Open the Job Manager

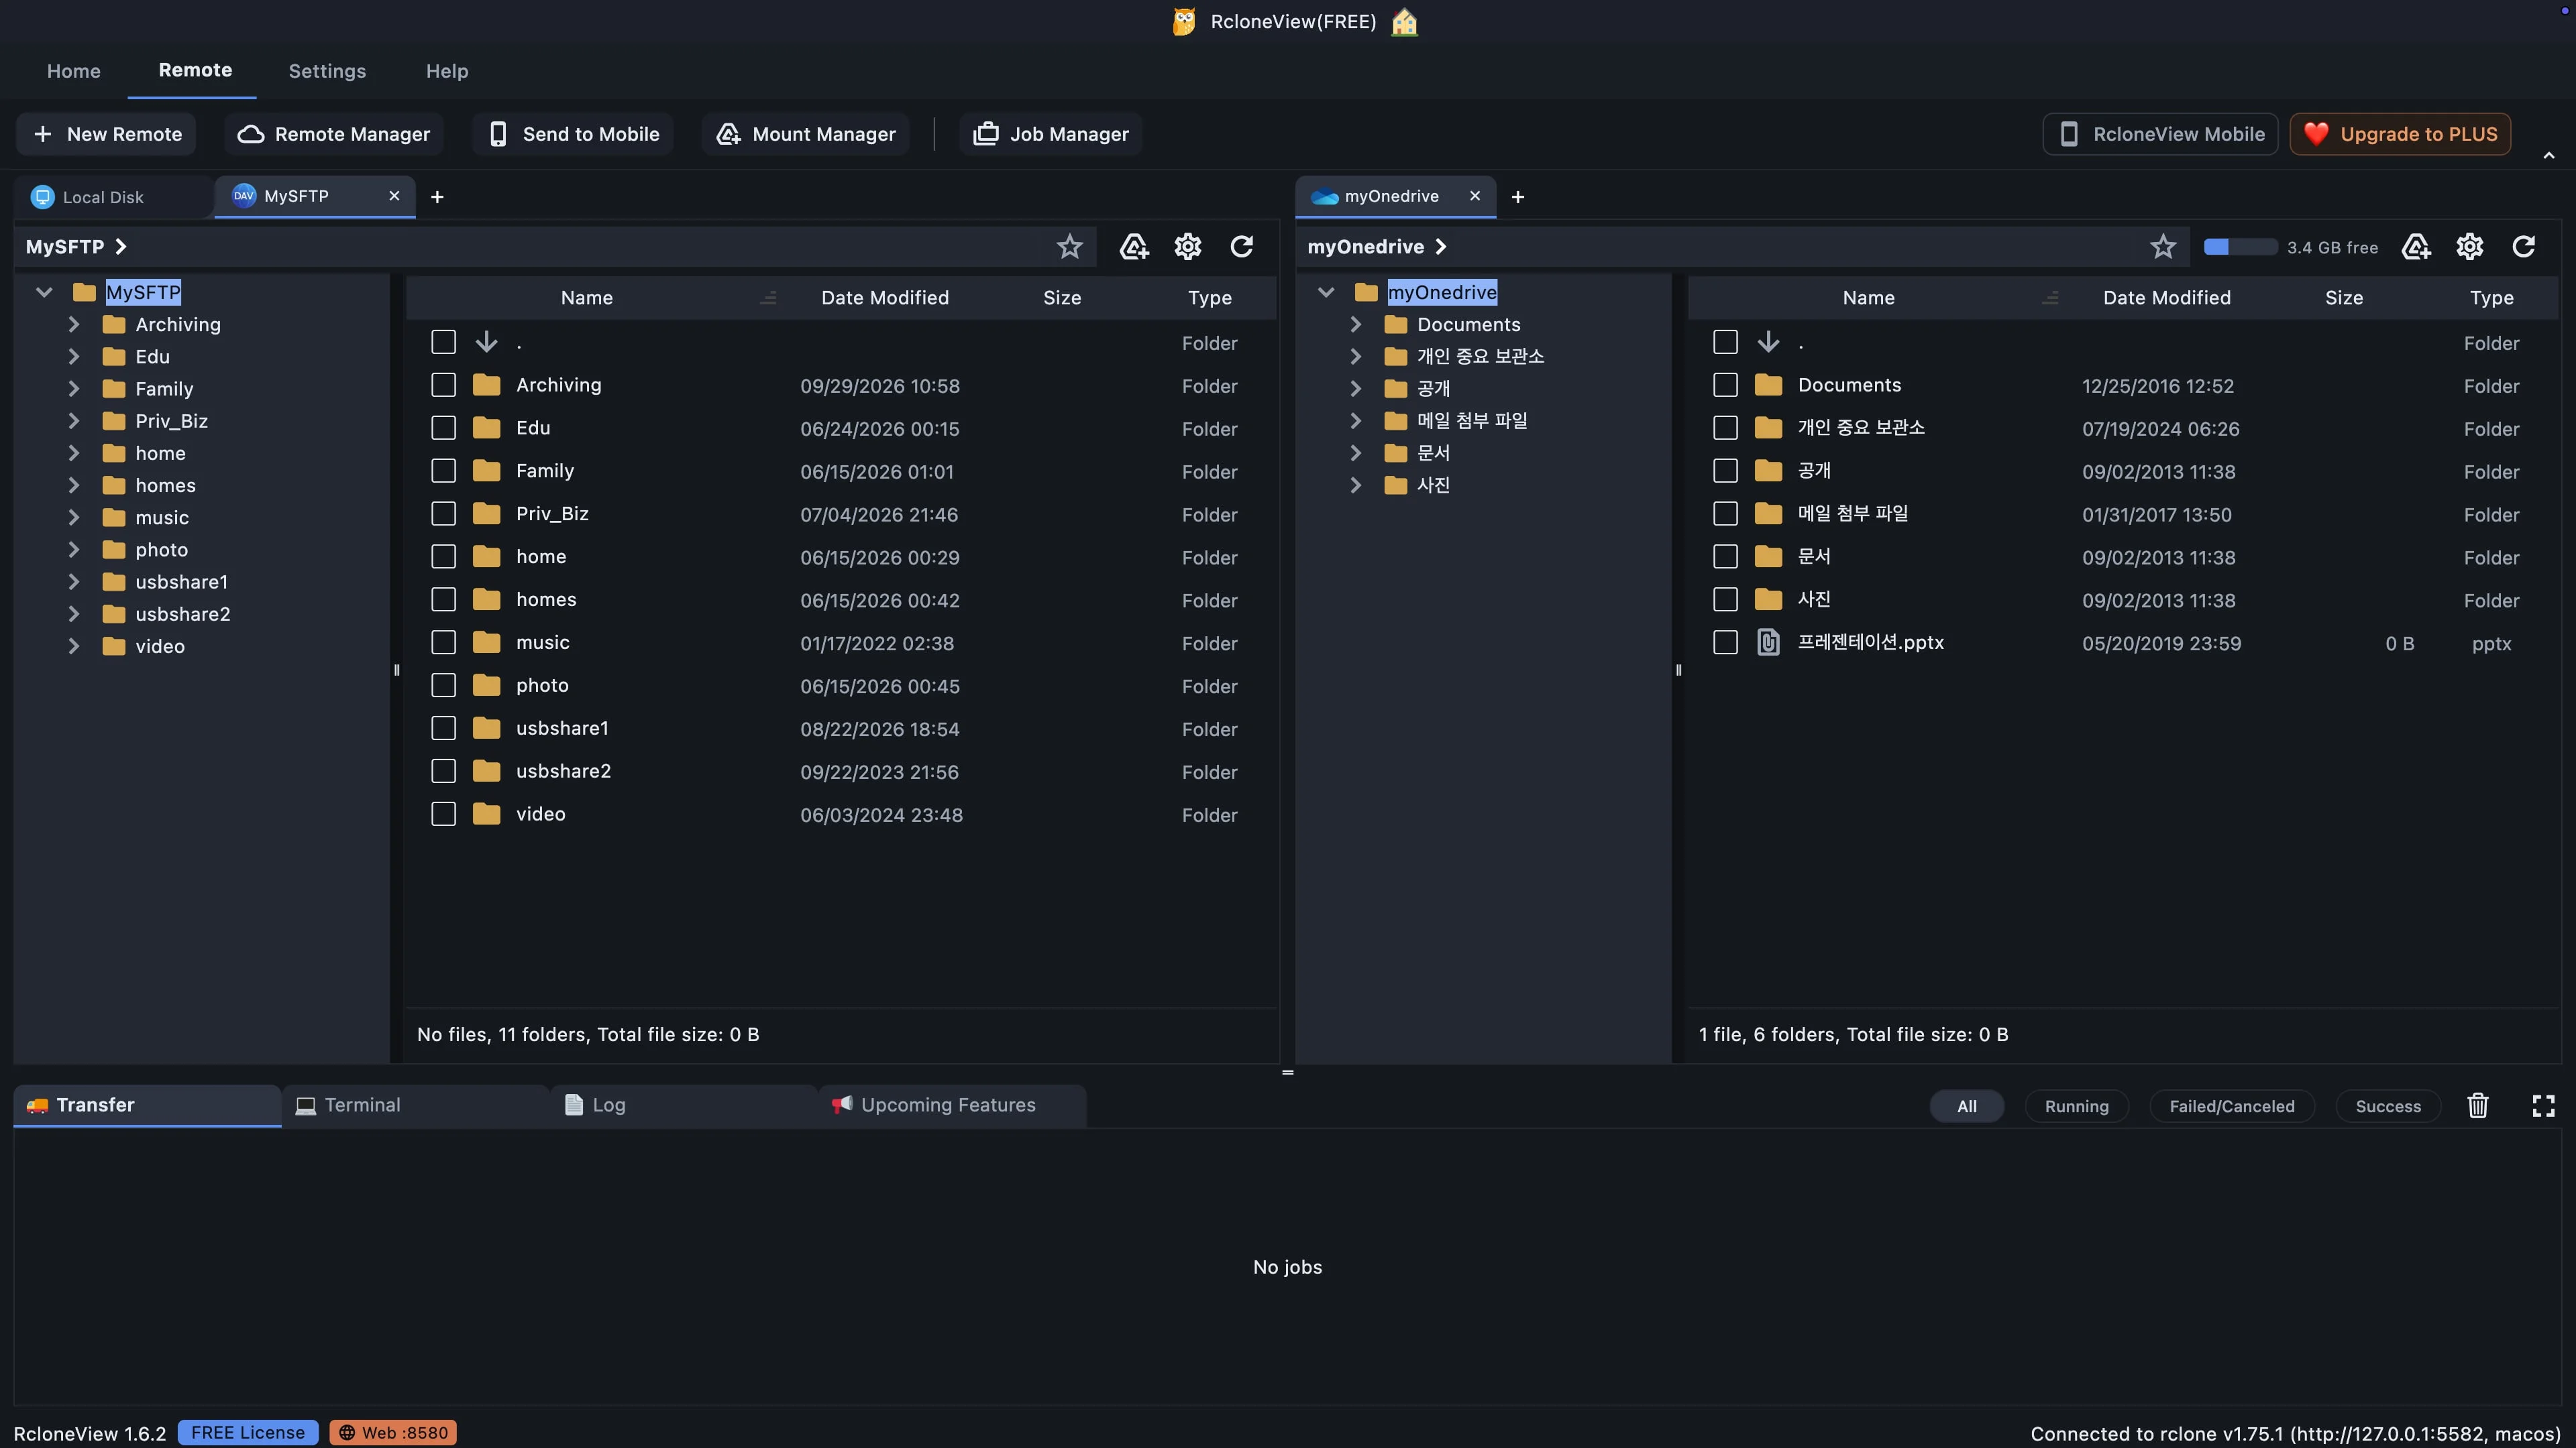pos(1050,134)
